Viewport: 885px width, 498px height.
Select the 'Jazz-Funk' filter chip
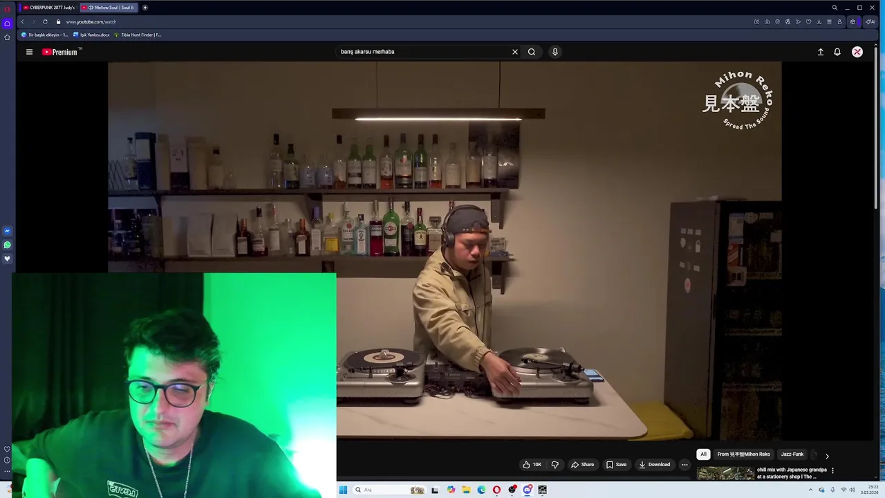[x=792, y=454]
